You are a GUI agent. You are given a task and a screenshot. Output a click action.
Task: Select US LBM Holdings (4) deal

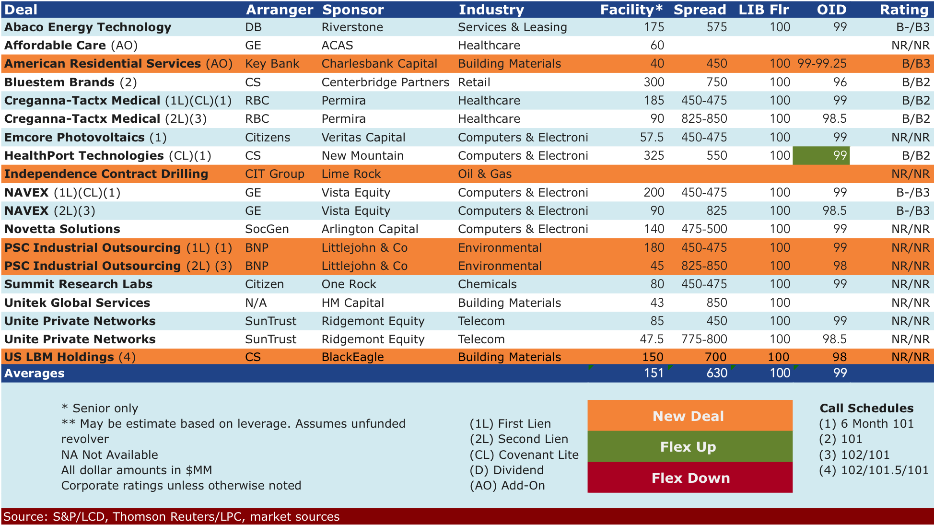pos(70,357)
